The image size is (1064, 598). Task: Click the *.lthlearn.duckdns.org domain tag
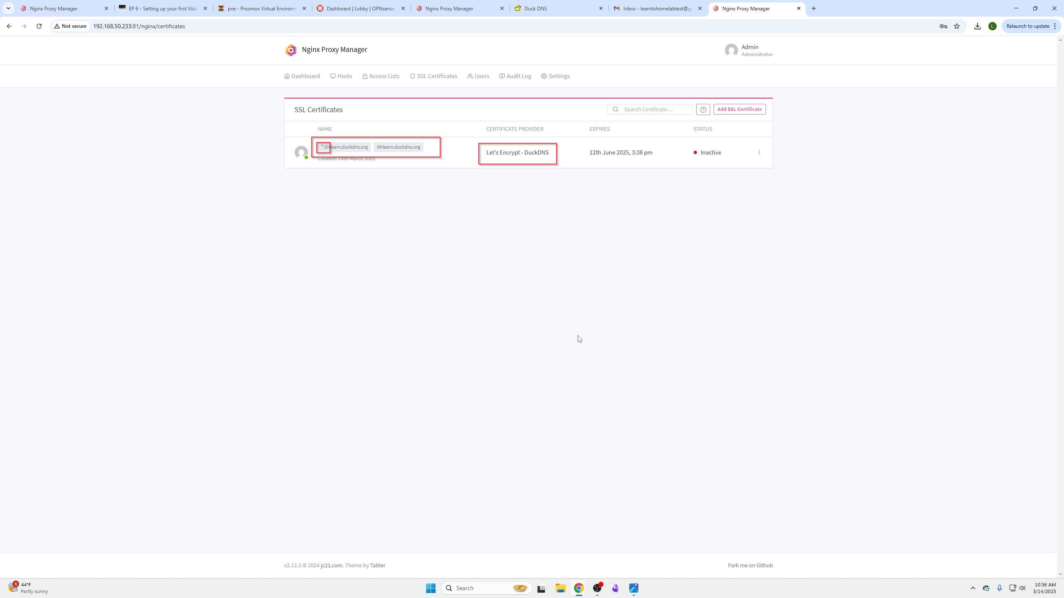344,147
